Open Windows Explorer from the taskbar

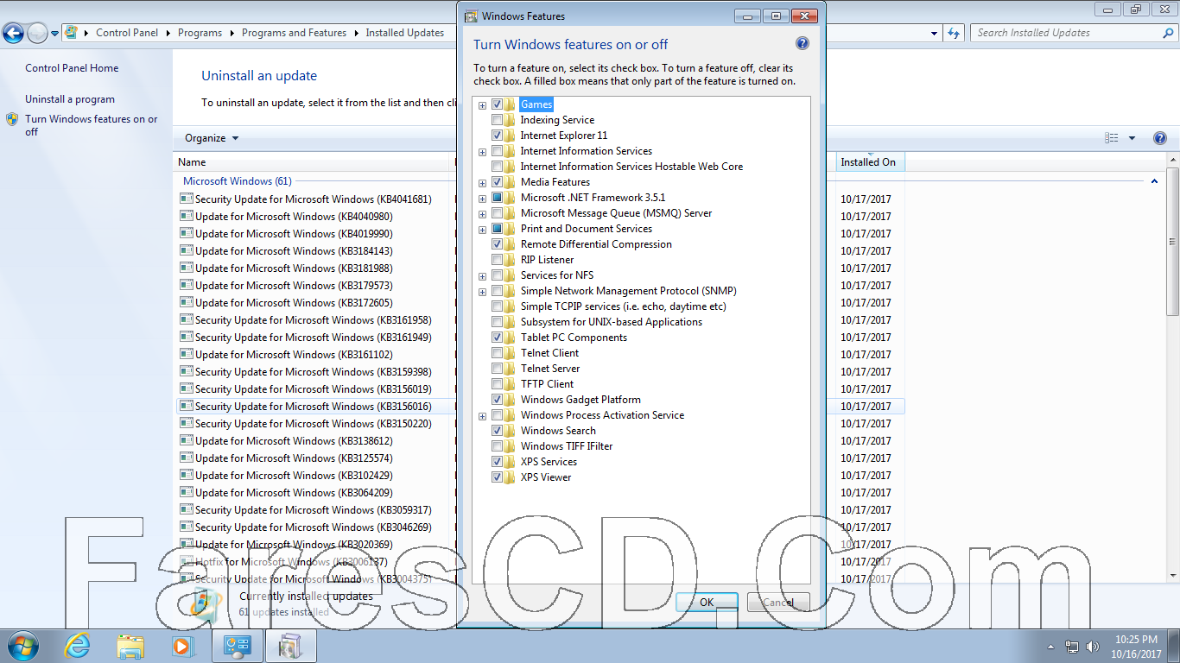pyautogui.click(x=130, y=646)
